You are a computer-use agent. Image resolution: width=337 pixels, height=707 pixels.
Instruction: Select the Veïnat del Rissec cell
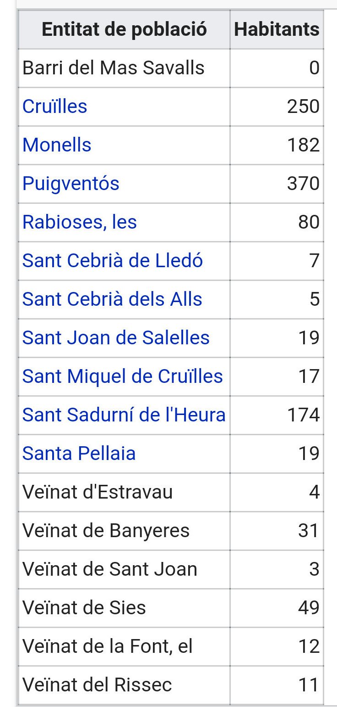click(x=97, y=685)
